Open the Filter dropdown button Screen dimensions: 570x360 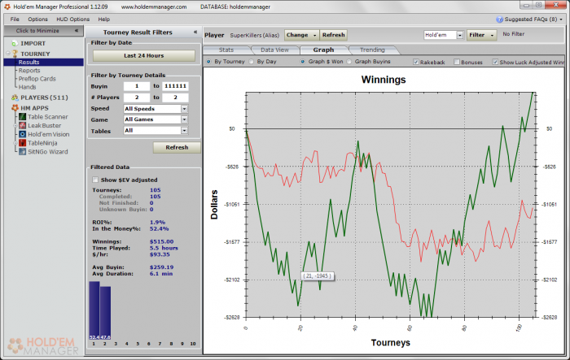pyautogui.click(x=481, y=35)
